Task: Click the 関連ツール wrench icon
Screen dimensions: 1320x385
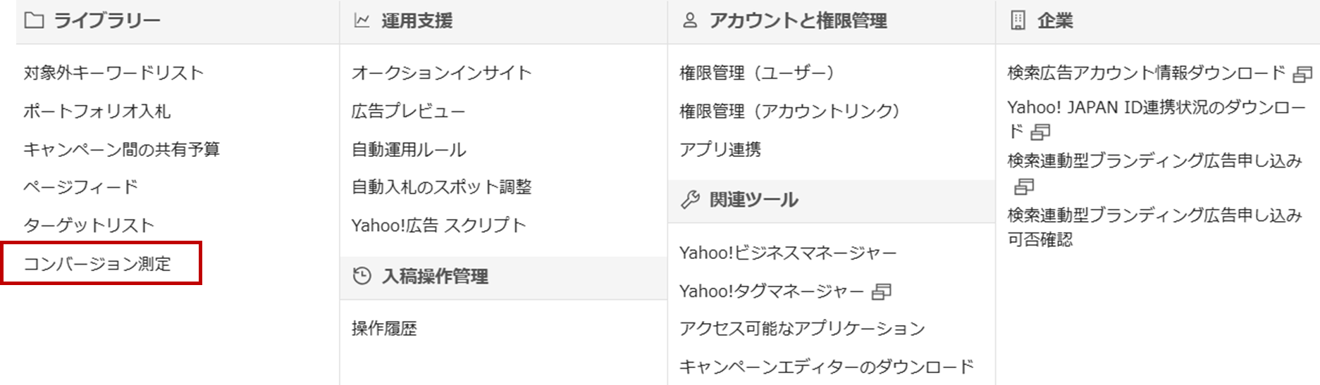Action: tap(690, 200)
